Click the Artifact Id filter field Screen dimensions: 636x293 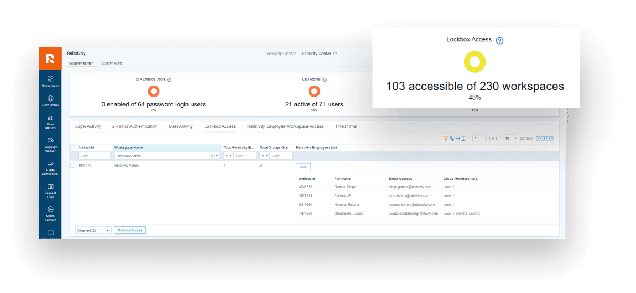pyautogui.click(x=94, y=156)
